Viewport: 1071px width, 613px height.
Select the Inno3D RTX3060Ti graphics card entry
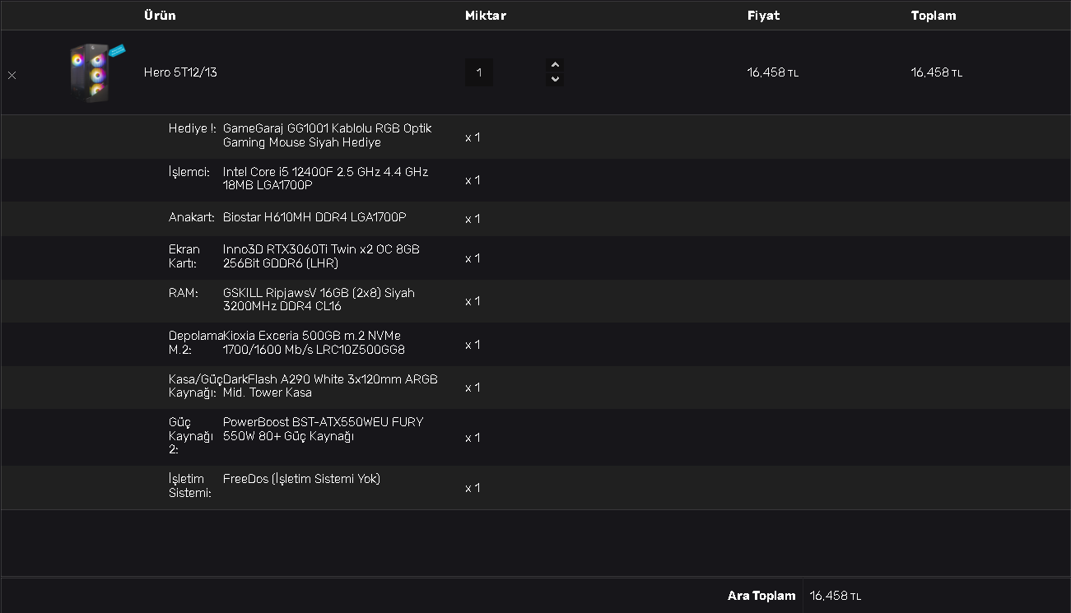coord(321,257)
